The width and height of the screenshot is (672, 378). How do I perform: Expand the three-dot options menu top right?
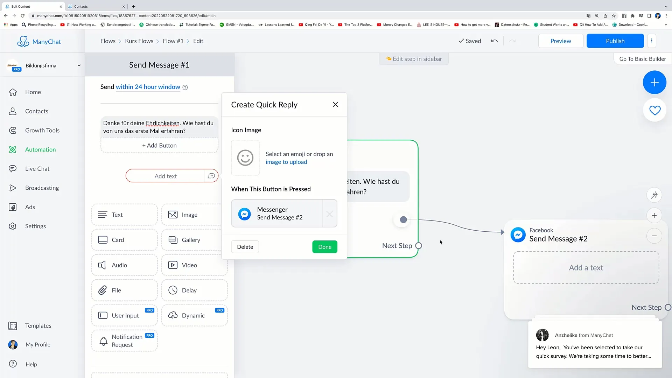pyautogui.click(x=652, y=41)
